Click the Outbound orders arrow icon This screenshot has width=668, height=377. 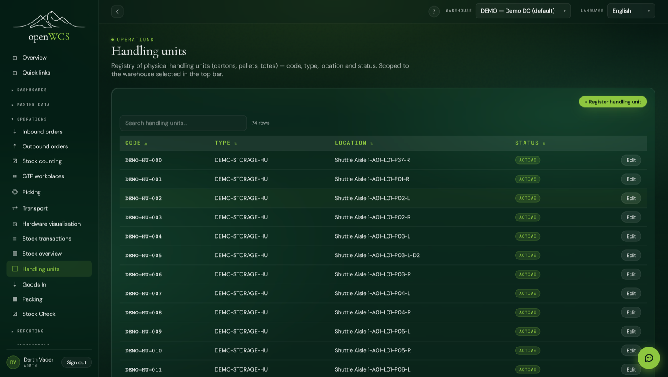click(x=15, y=146)
